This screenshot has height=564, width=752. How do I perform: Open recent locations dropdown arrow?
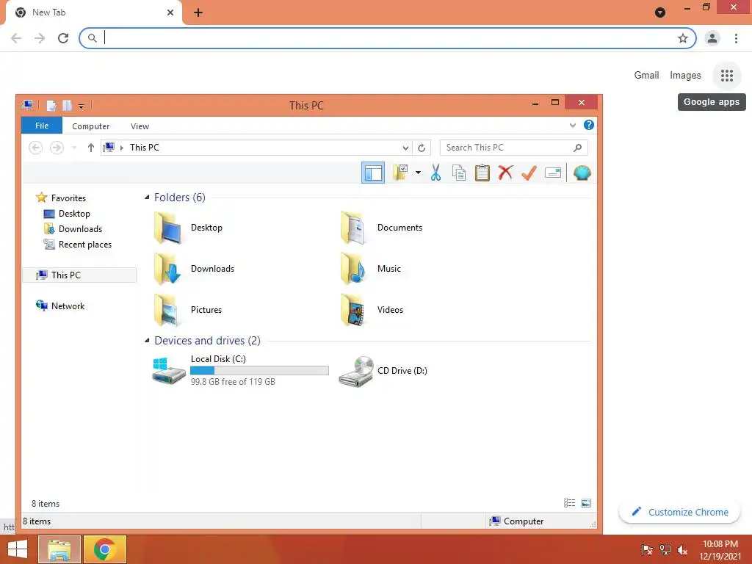coord(74,148)
